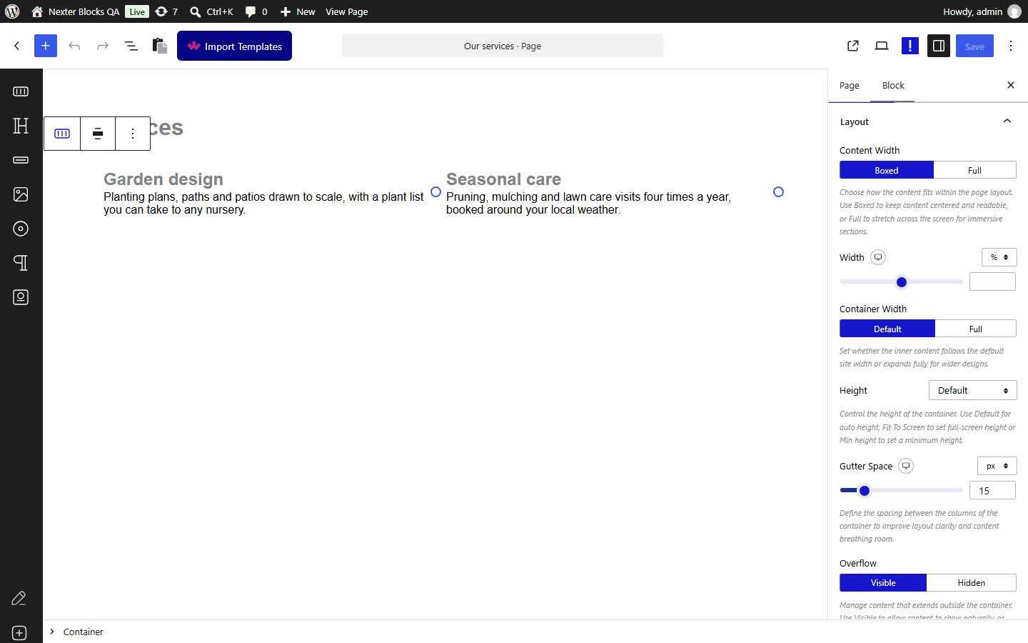
Task: Open the Height dropdown
Action: coord(972,390)
